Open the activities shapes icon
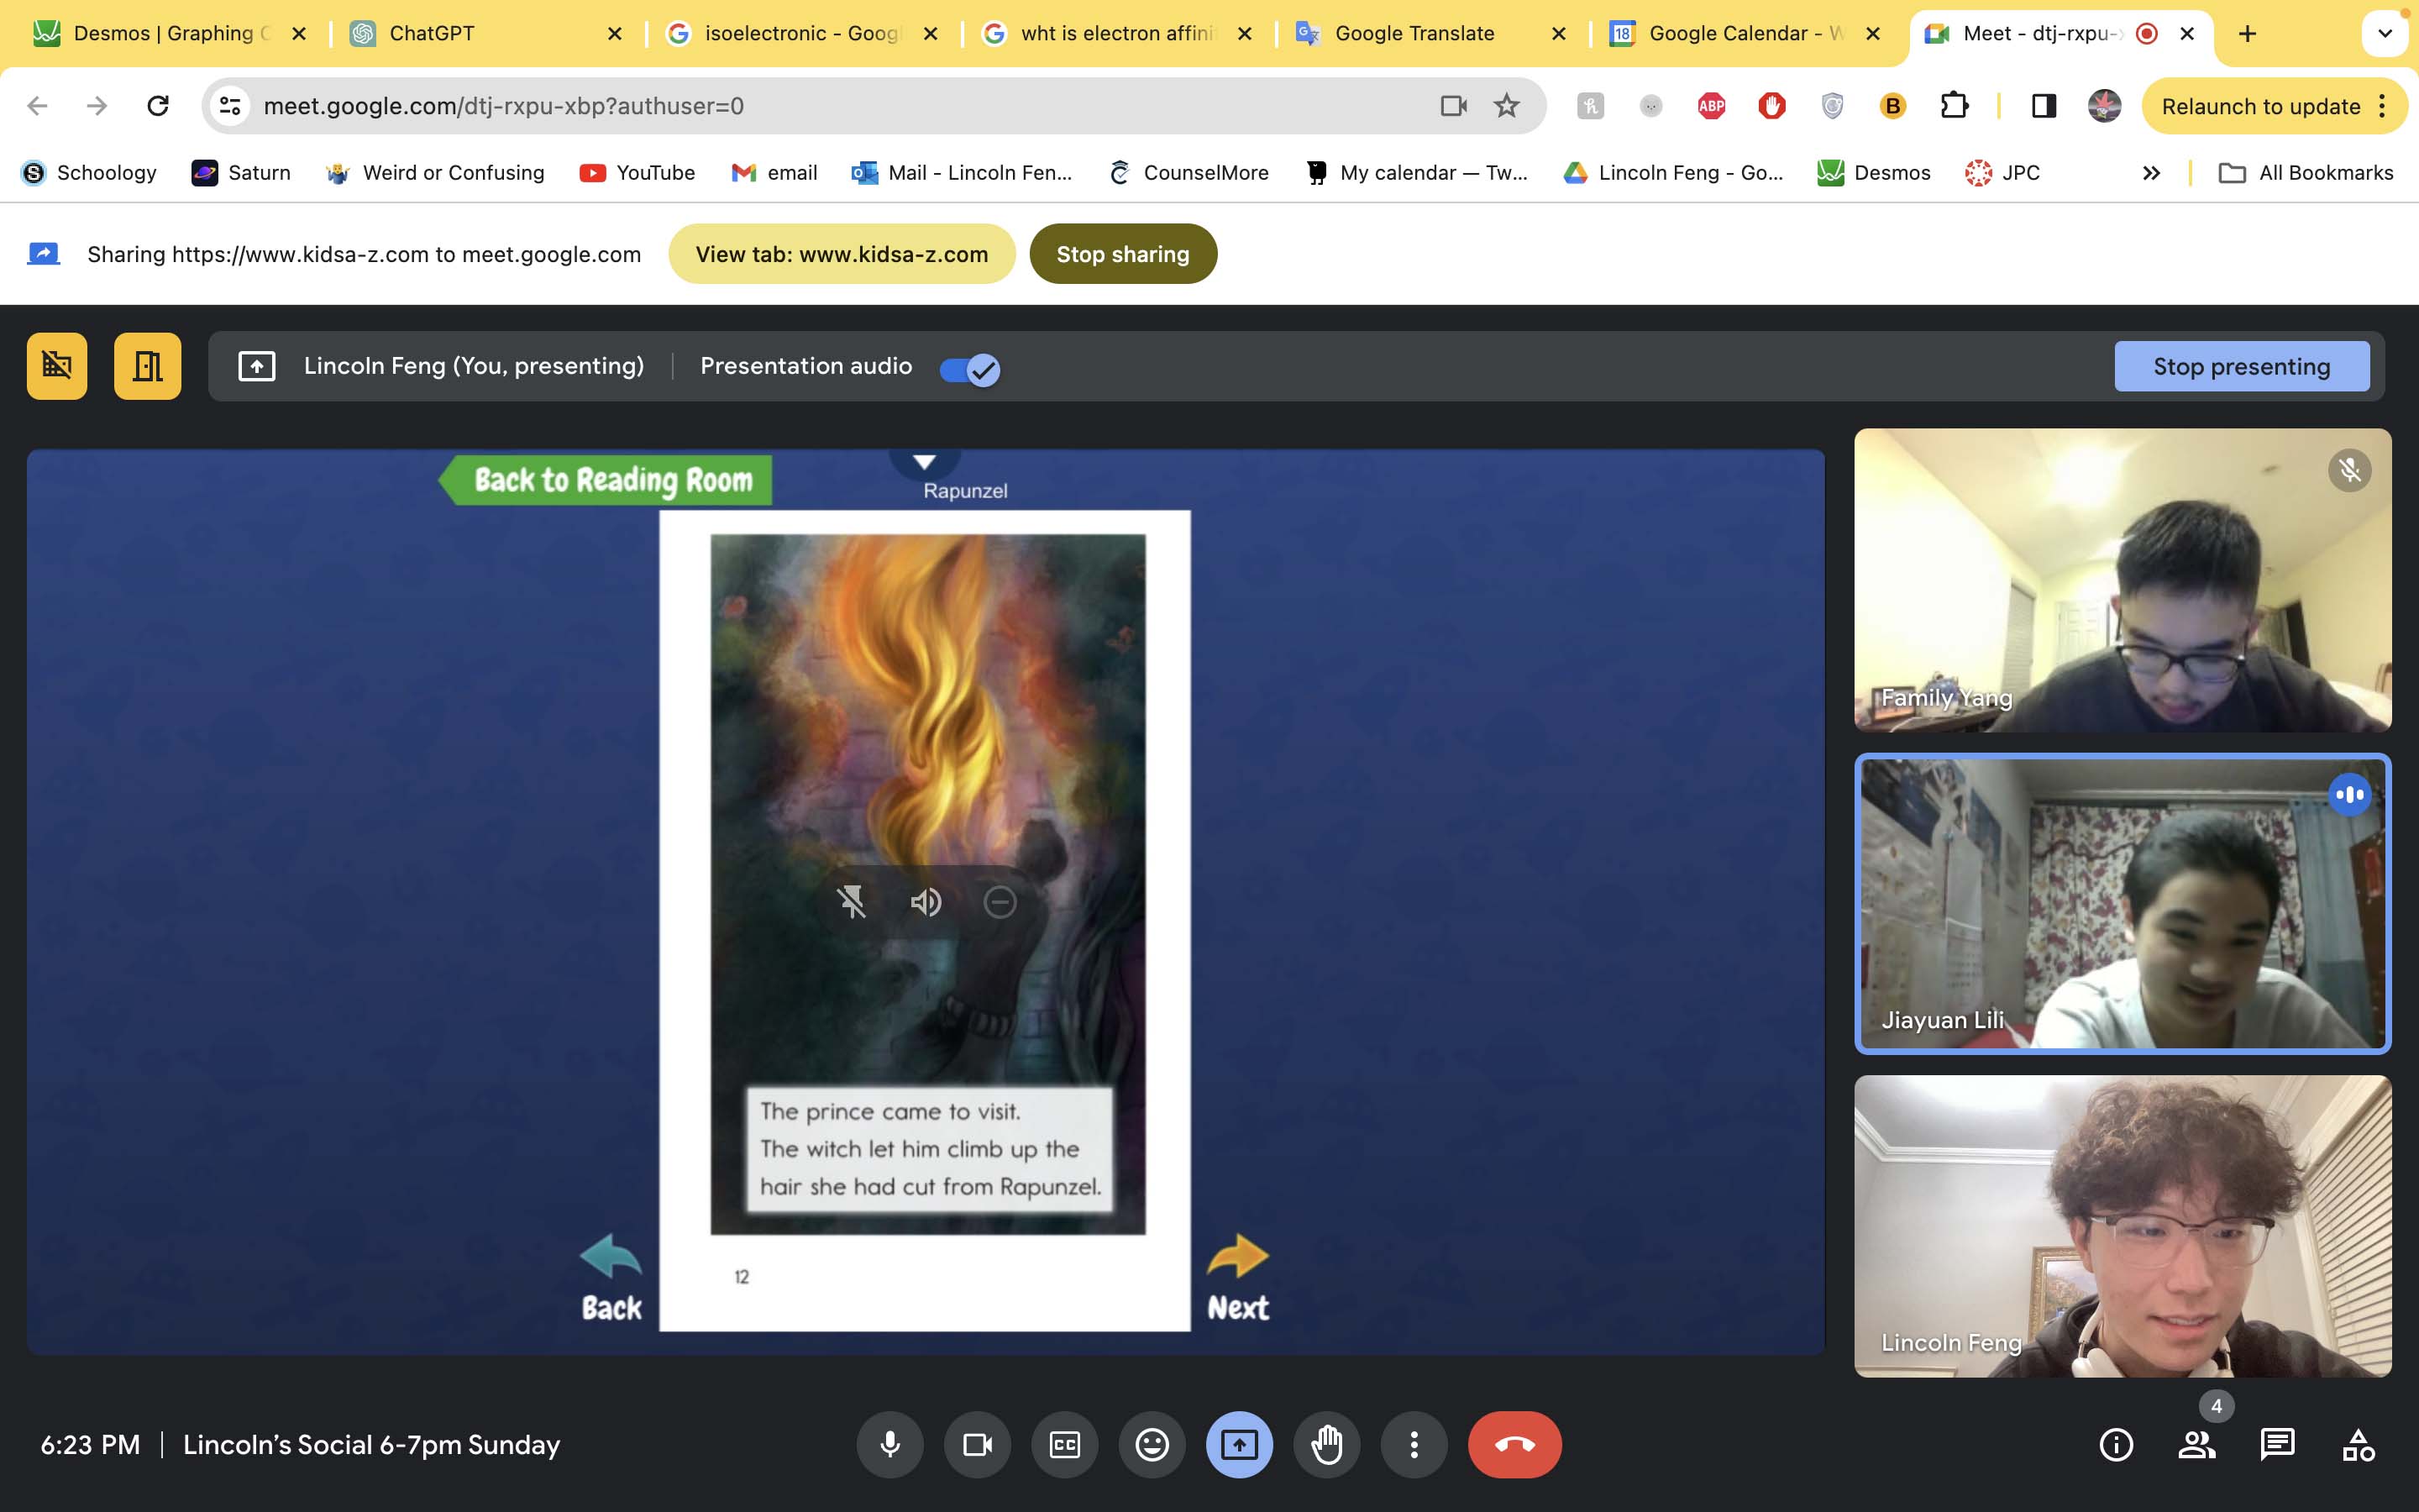Image resolution: width=2419 pixels, height=1512 pixels. point(2358,1444)
